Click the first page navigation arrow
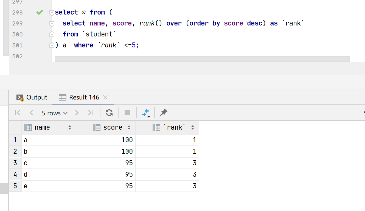Screen dimensions: 365x211 pyautogui.click(x=18, y=113)
